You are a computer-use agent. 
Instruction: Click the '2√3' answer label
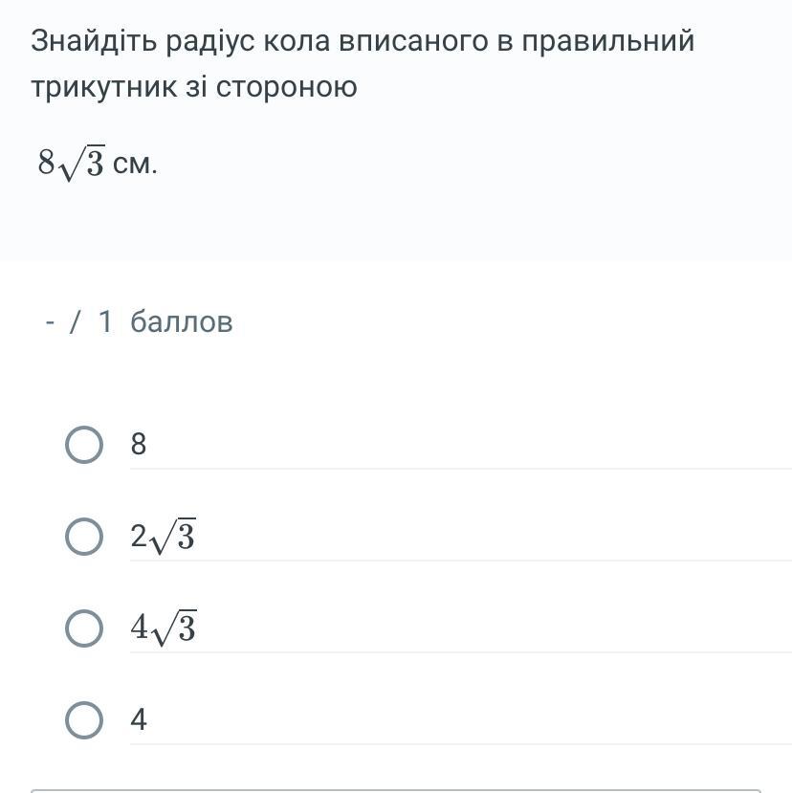[164, 538]
